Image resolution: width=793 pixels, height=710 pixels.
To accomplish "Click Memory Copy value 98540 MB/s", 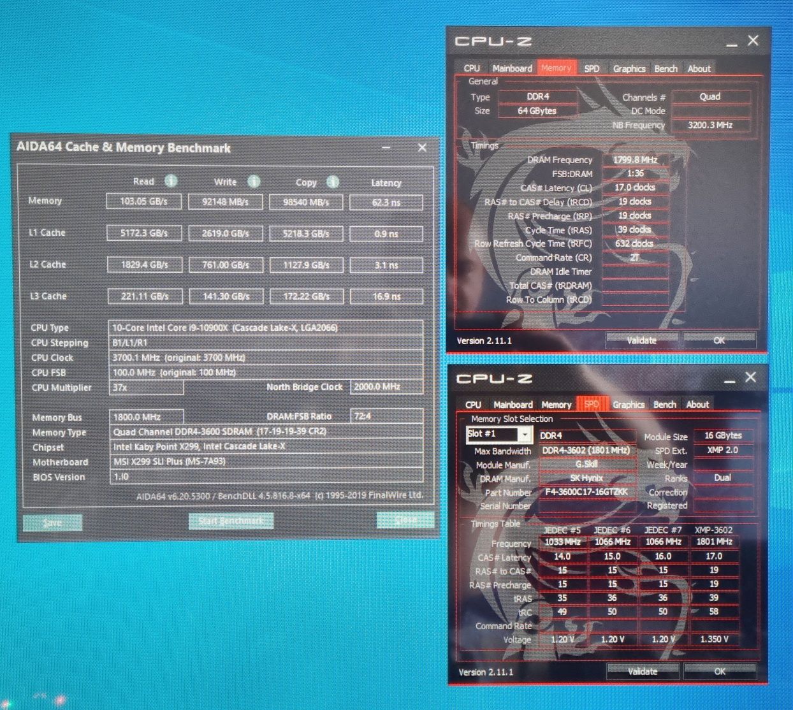I will click(x=306, y=202).
